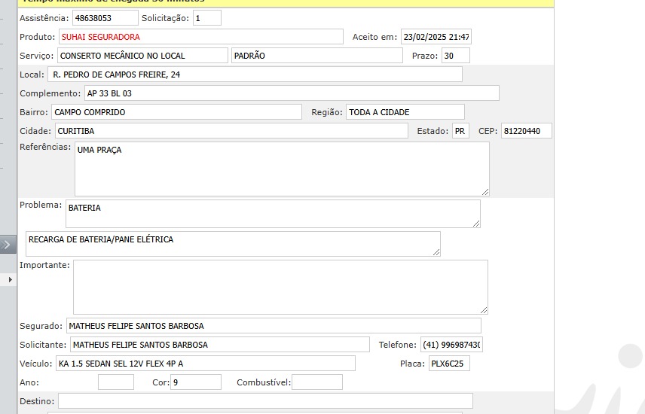
Task: Click the Referências label
Action: [x=45, y=147]
